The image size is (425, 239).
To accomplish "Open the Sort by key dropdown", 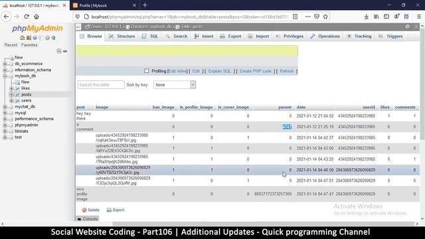I will (174, 85).
